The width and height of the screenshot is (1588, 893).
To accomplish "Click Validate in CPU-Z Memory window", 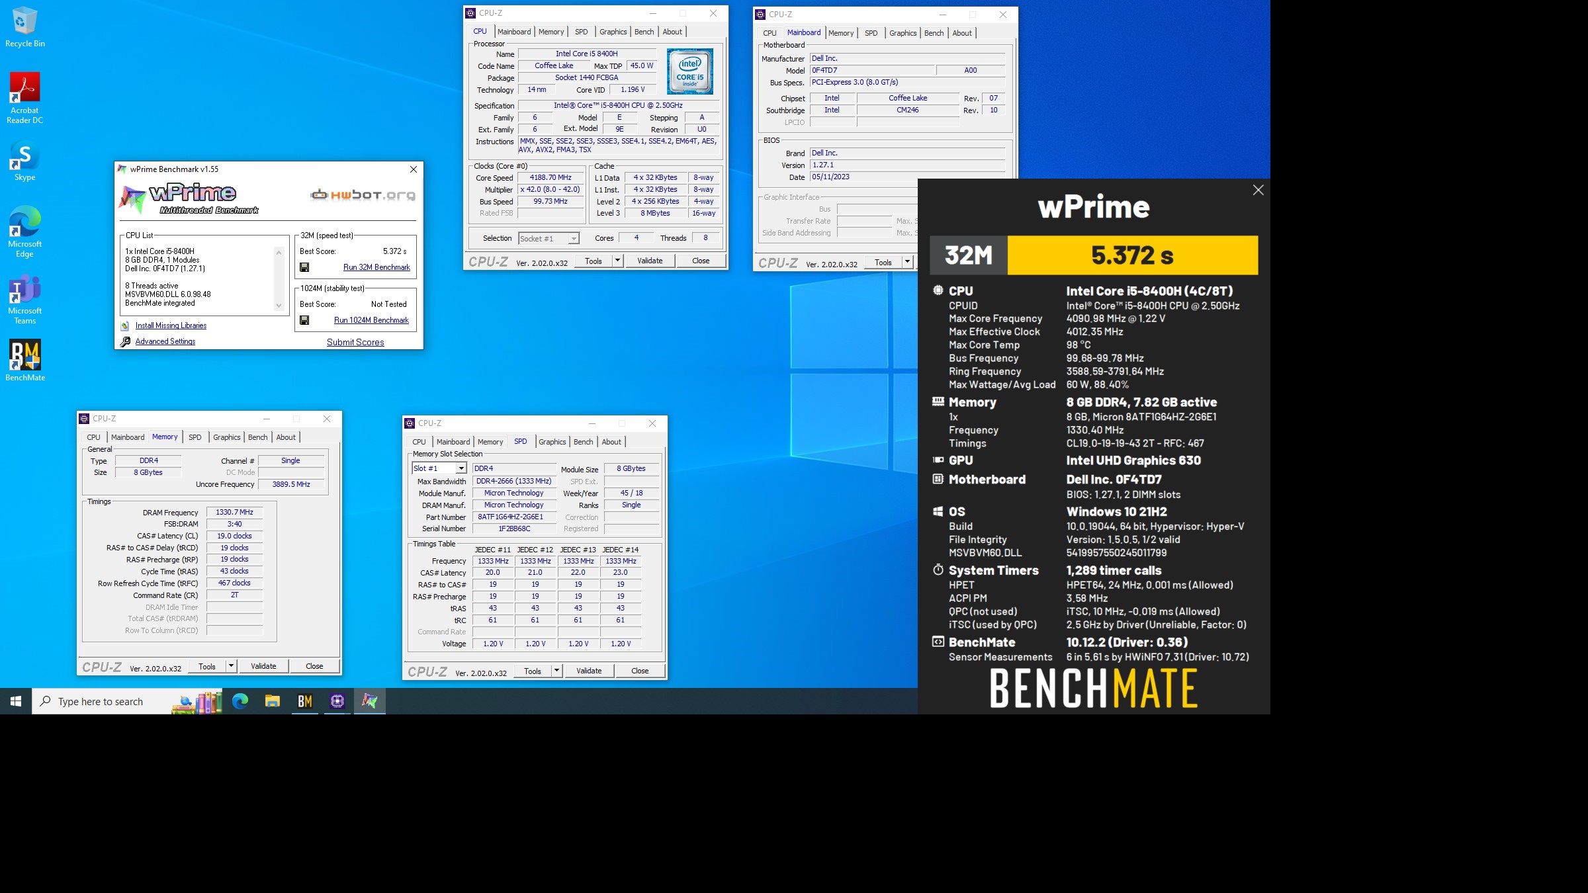I will [x=263, y=666].
